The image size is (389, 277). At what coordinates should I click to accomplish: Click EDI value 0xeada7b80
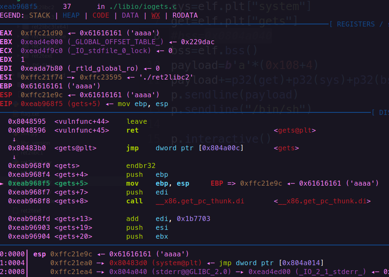[x=42, y=68]
